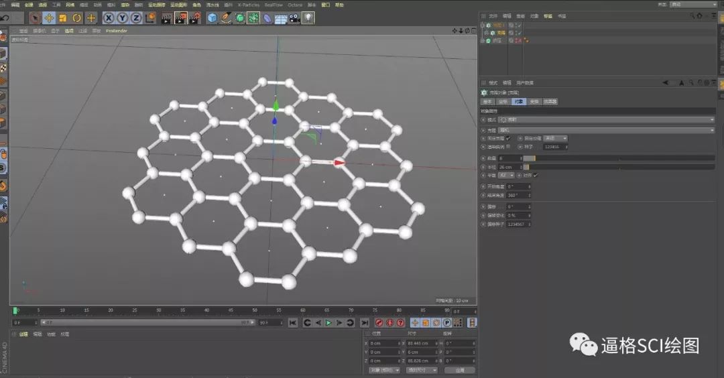Viewport: 724px width, 378px height.
Task: Open the Clones order dropdown
Action: click(x=606, y=130)
